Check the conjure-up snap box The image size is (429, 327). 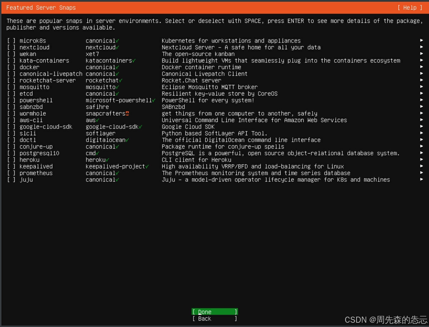[x=11, y=146]
